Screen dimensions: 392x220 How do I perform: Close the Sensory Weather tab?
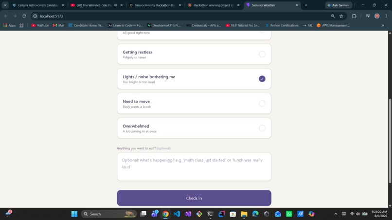pyautogui.click(x=297, y=5)
